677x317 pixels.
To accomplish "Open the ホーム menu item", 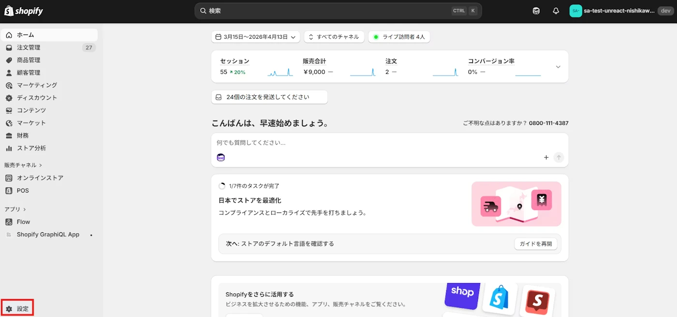I will (x=49, y=35).
